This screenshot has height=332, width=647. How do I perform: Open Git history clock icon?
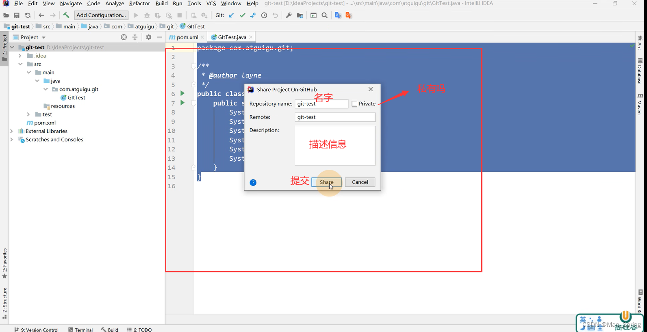[x=264, y=15]
